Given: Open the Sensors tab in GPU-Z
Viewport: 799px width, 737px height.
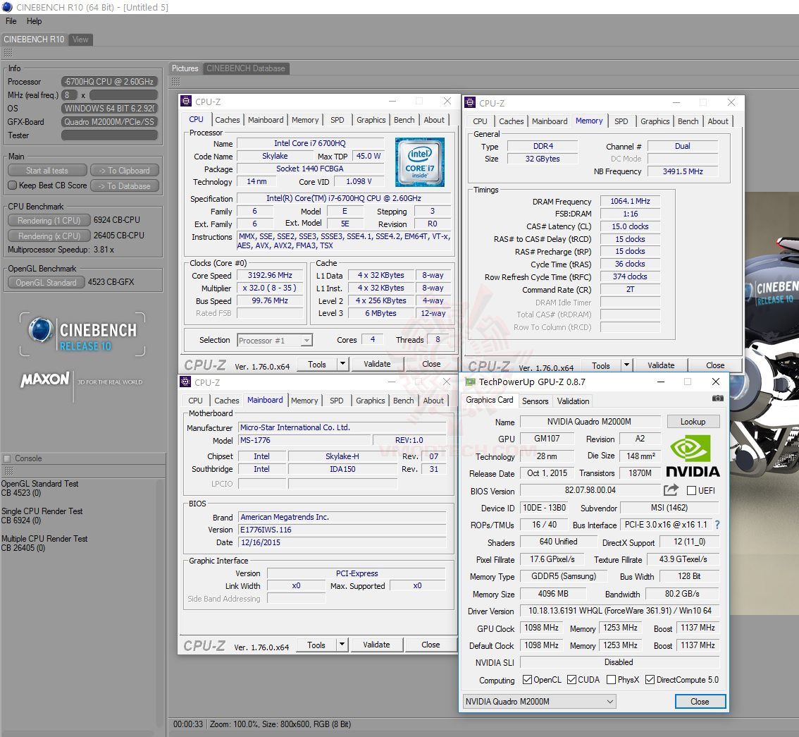Looking at the screenshot, I should click(535, 401).
